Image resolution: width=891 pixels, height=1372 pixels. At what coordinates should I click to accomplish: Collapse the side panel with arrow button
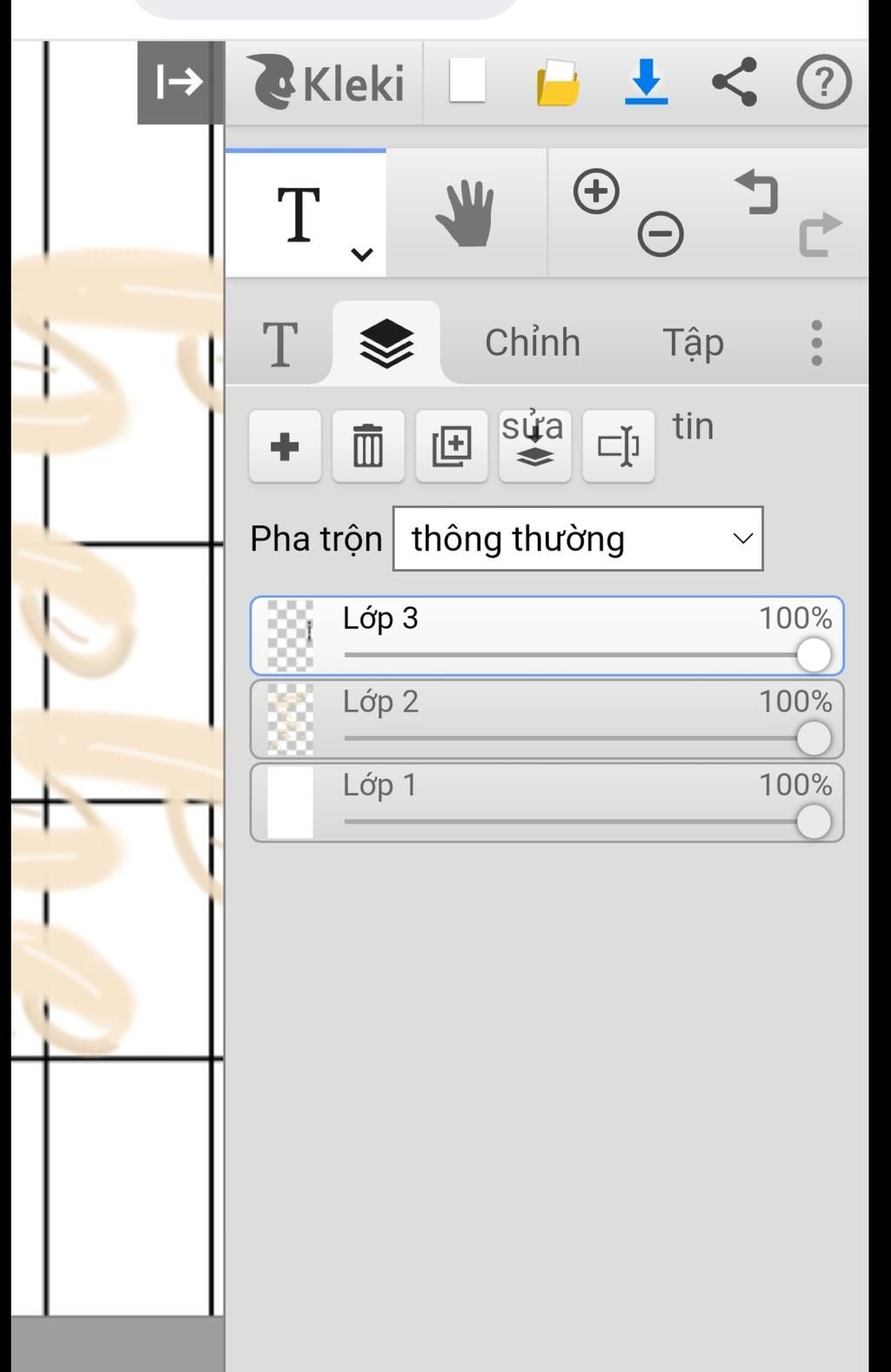tap(179, 83)
